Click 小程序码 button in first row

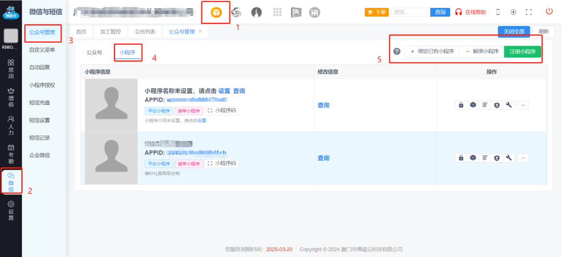pyautogui.click(x=222, y=111)
